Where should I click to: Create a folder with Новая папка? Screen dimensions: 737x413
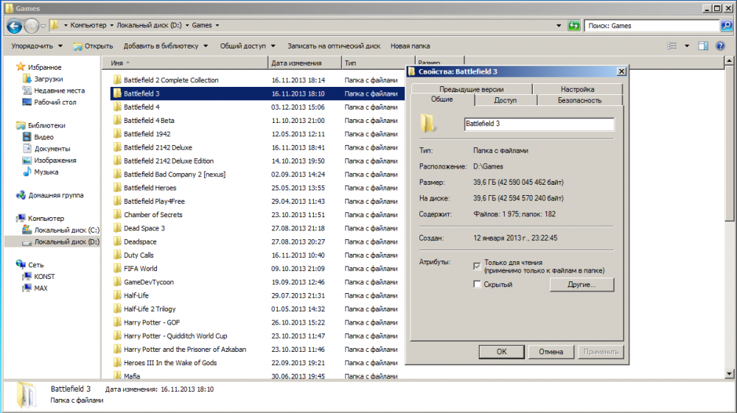click(x=410, y=46)
